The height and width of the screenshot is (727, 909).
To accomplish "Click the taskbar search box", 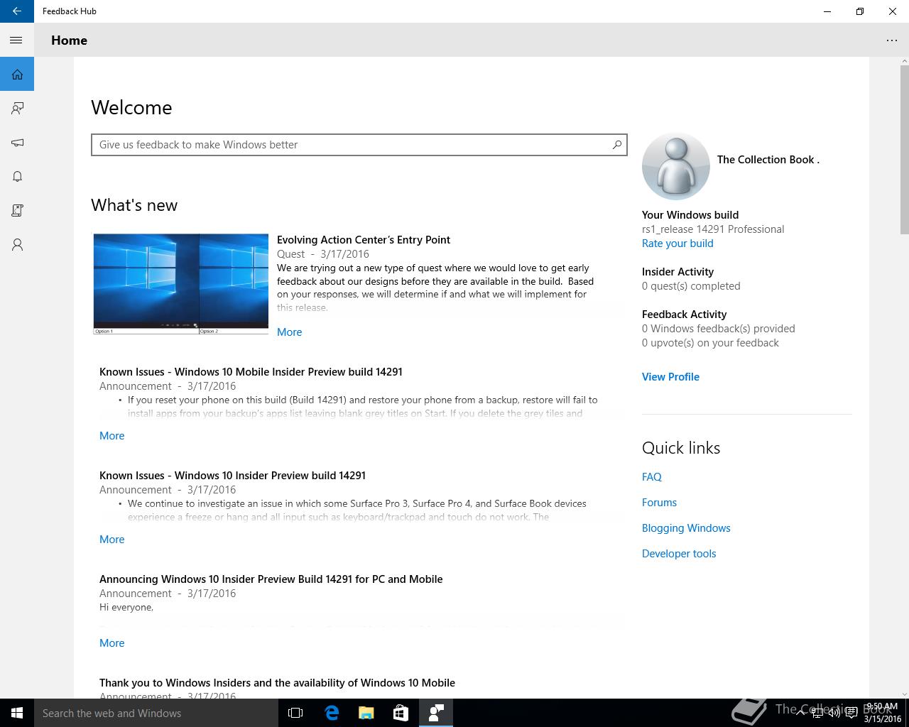I will 156,713.
